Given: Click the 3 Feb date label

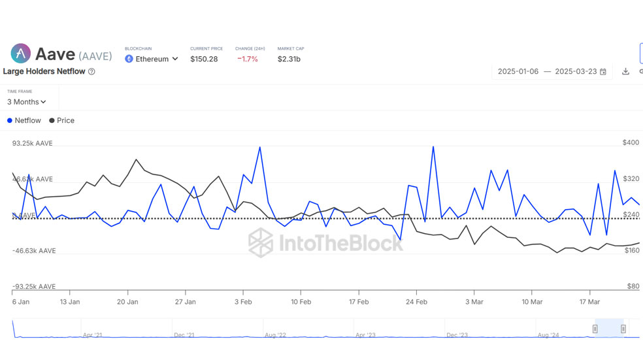Looking at the screenshot, I should [243, 302].
